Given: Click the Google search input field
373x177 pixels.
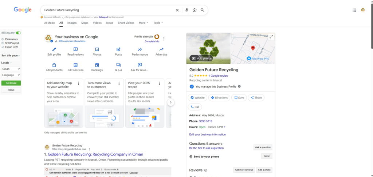Looking at the screenshot, I should tap(108, 10).
